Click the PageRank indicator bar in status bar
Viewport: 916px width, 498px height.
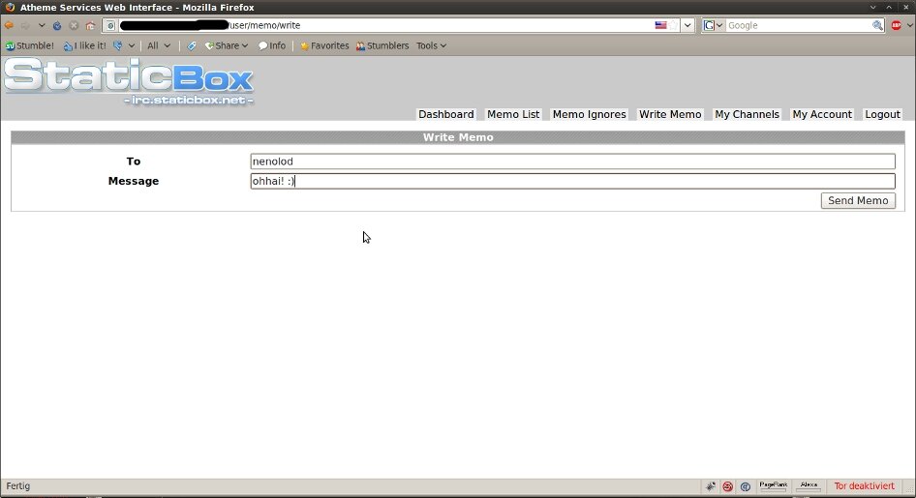tap(773, 486)
